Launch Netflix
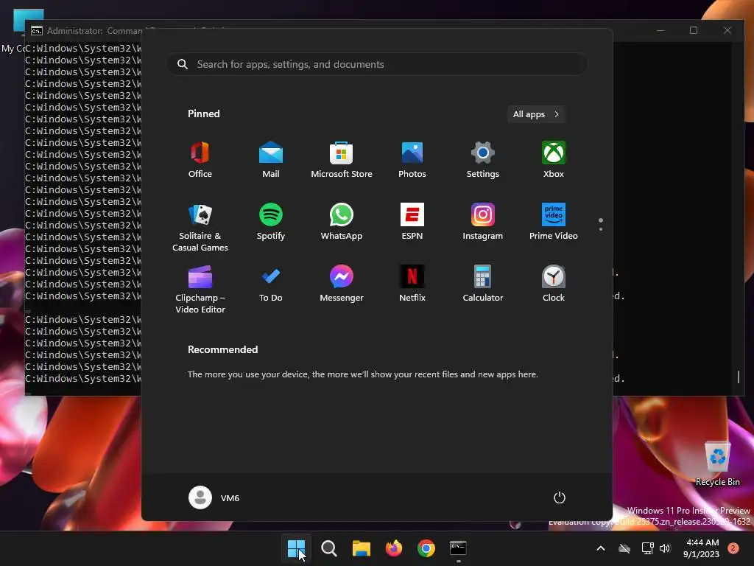 tap(412, 284)
